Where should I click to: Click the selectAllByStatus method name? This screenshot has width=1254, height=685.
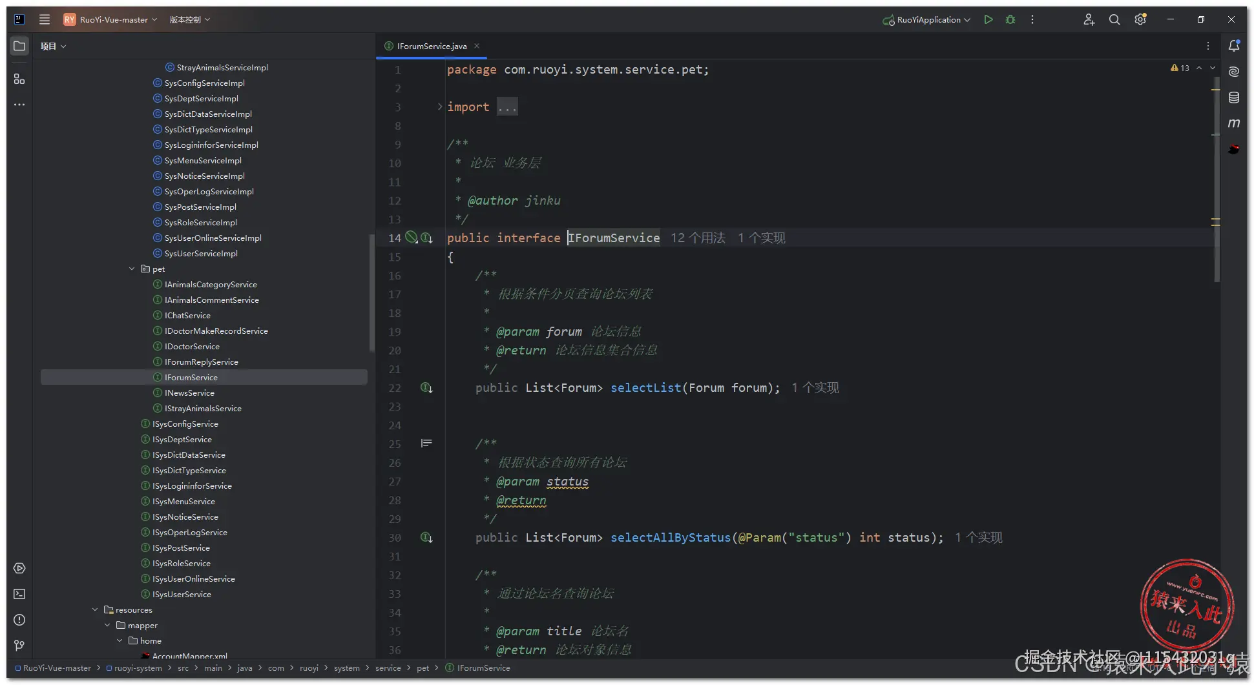click(x=671, y=538)
